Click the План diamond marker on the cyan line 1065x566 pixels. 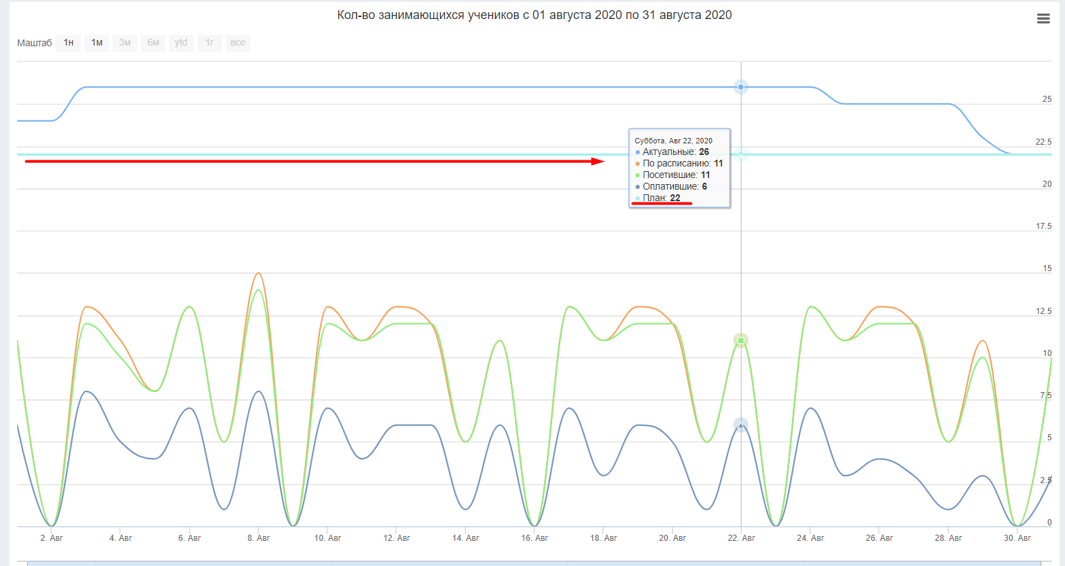tap(741, 155)
